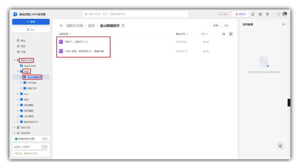Image resolution: width=301 pixels, height=162 pixels.
Task: Click the small 新建 button above file list
Action: (x=216, y=26)
